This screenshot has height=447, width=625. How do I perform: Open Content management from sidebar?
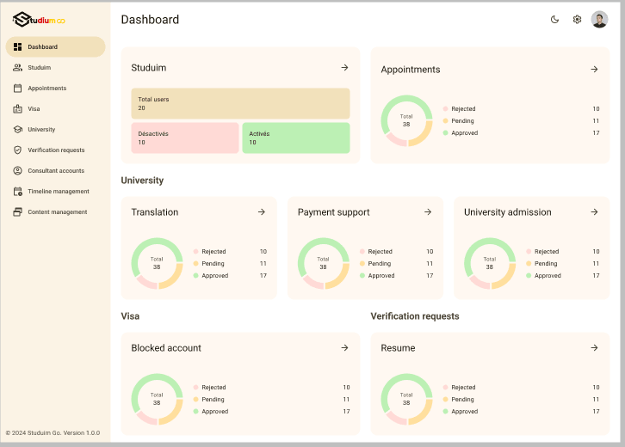[x=57, y=212]
